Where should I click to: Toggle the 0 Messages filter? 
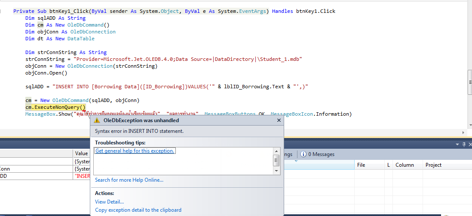[317, 154]
